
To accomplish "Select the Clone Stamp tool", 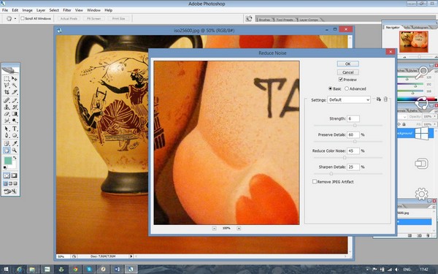I will pos(7,107).
